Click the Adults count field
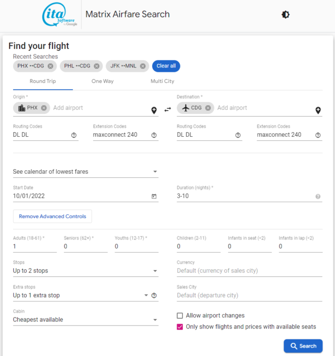The height and width of the screenshot is (356, 335). coord(35,247)
